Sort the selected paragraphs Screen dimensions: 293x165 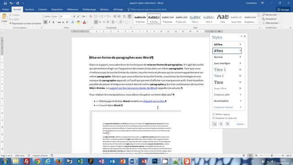[124, 16]
